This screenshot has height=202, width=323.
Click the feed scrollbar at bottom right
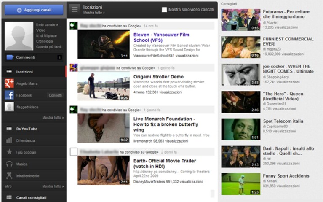tap(212, 194)
